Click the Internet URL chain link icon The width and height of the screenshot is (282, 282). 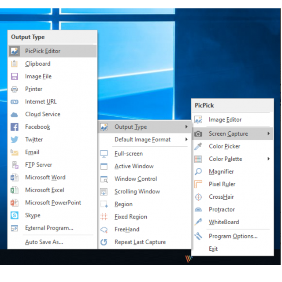[x=15, y=102]
